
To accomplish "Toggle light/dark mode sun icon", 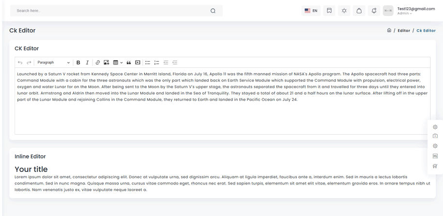I will click(x=344, y=11).
